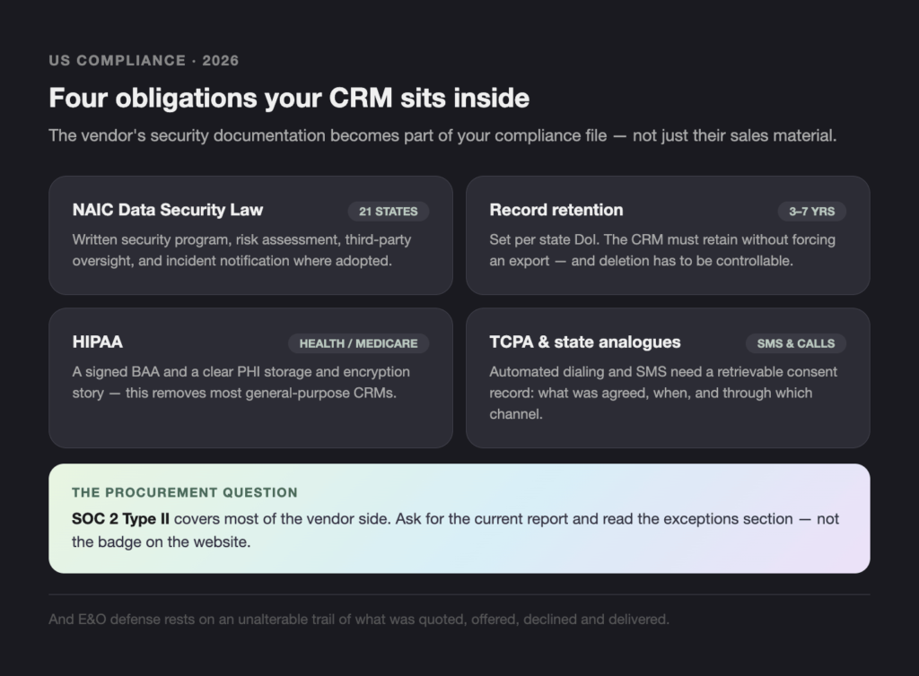Click the 'Record retention' card title
This screenshot has height=676, width=919.
(x=556, y=210)
